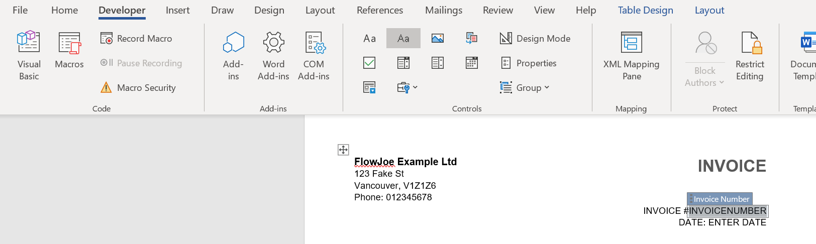The image size is (816, 244).
Task: Open the Legacy Tools dropdown
Action: coord(407,88)
